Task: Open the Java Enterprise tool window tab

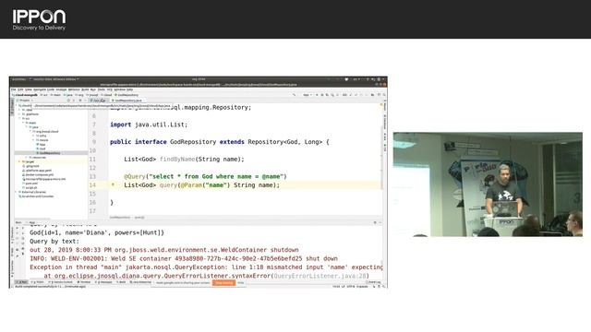Action: (x=140, y=282)
